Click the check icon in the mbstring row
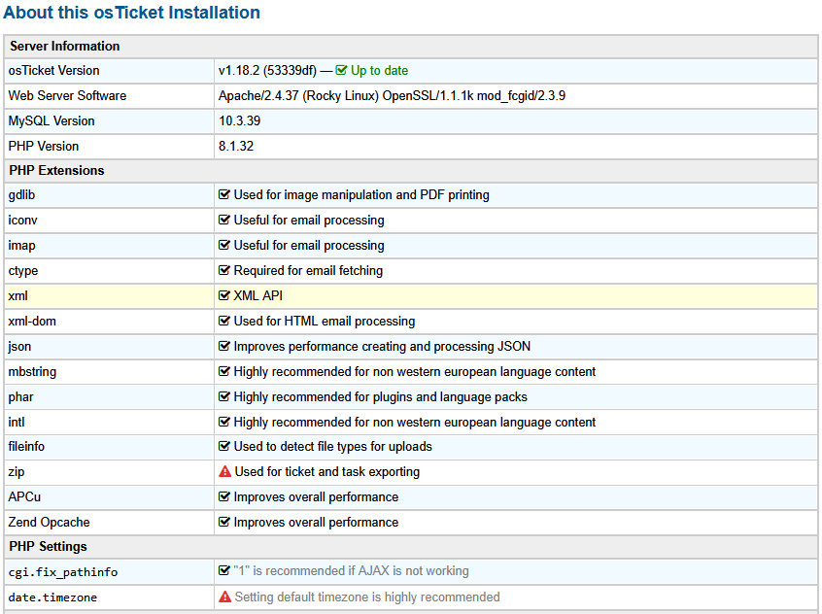Image resolution: width=822 pixels, height=614 pixels. click(x=224, y=371)
